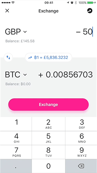The width and height of the screenshot is (97, 173).
Task: Tap keypad digit 0
Action: coord(48,166)
